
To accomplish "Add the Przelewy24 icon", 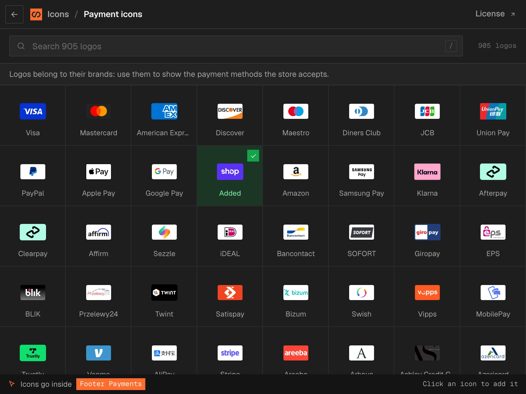I will click(99, 296).
